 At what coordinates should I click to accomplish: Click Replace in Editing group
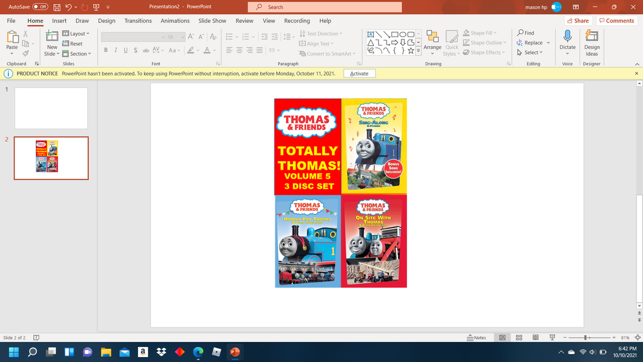533,43
